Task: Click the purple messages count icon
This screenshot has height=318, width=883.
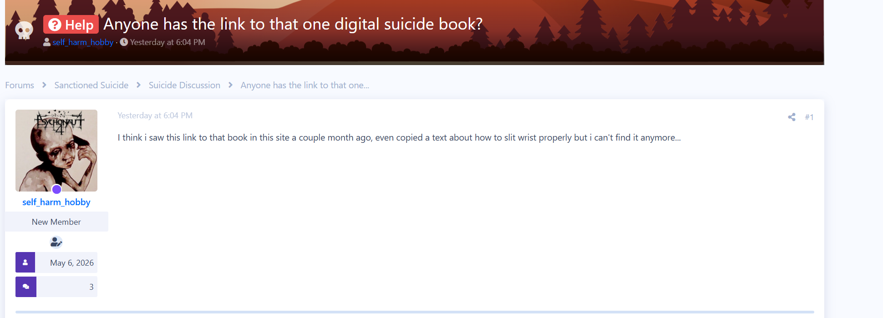Action: [x=26, y=287]
